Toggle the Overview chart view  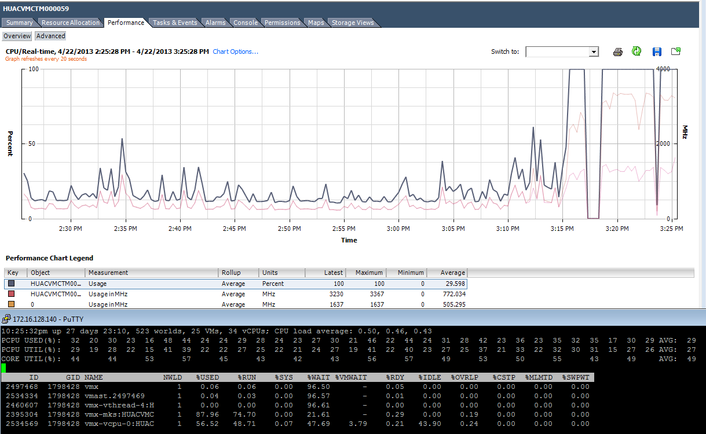pos(17,36)
